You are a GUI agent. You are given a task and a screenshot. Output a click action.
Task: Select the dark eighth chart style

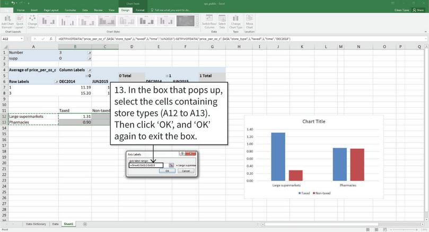pos(186,21)
